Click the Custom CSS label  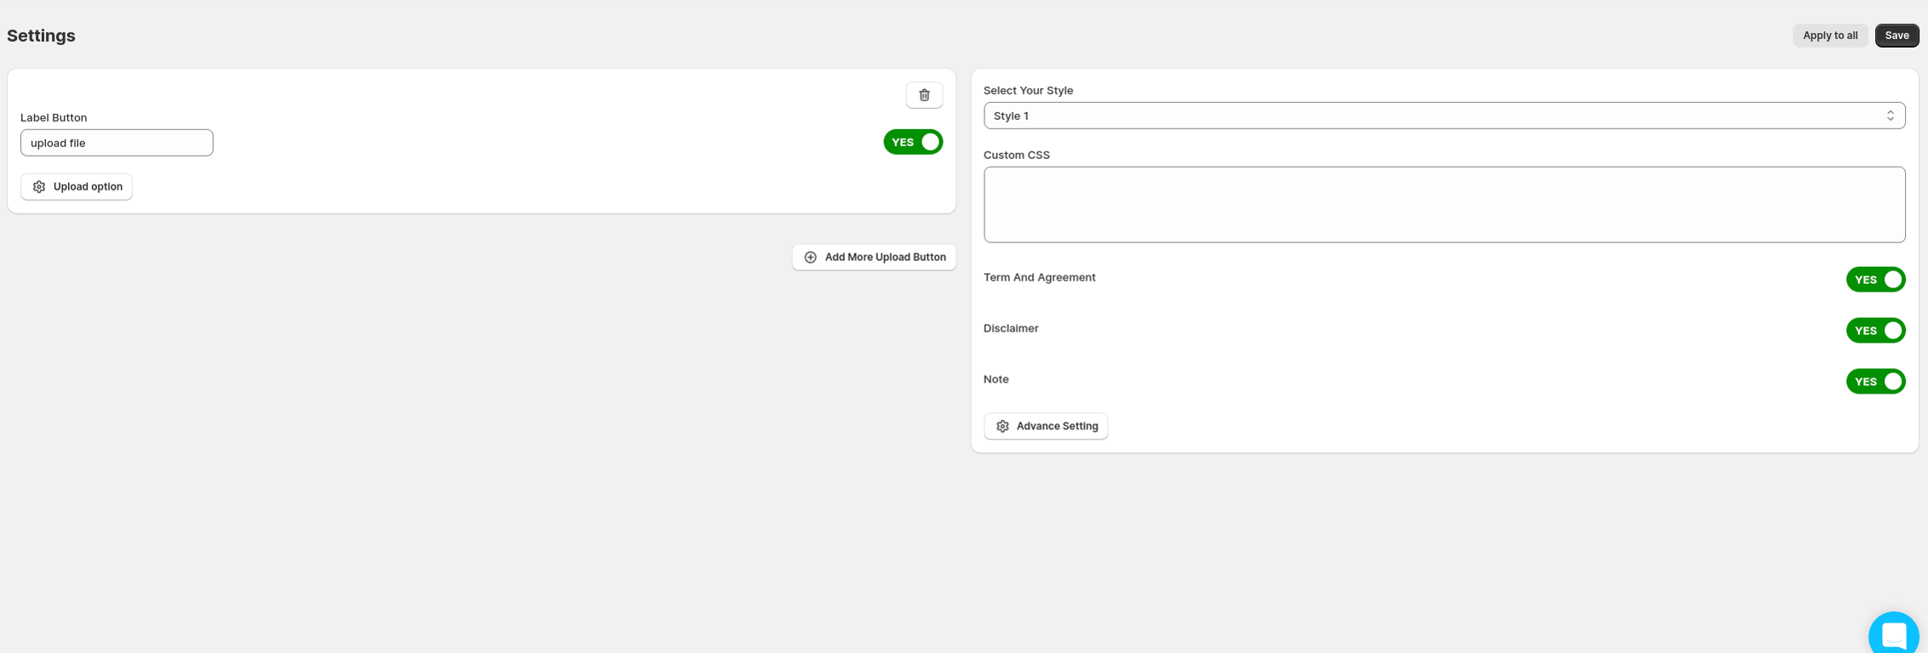point(1016,155)
